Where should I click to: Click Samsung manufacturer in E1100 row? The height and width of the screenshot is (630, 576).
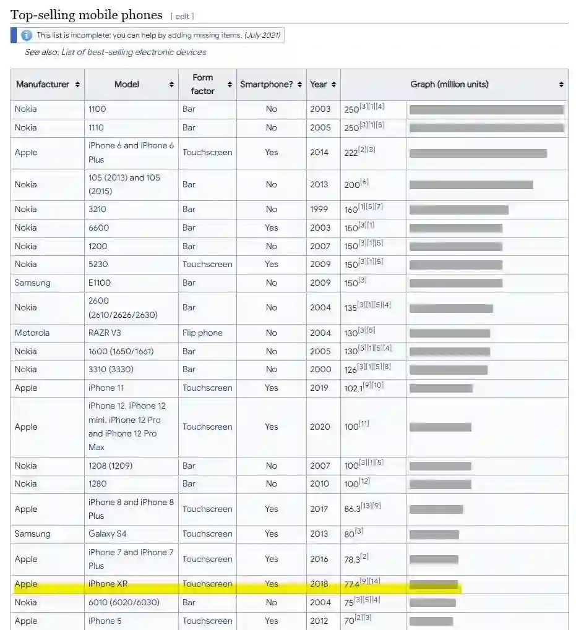click(33, 283)
